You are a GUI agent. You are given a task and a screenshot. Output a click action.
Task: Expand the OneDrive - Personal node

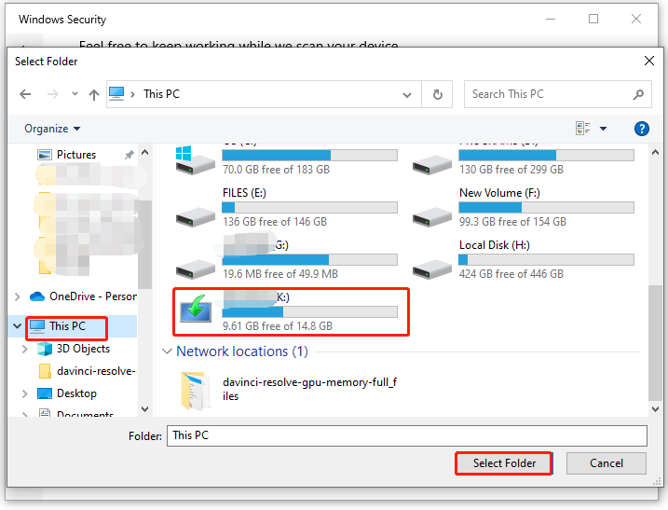(18, 296)
